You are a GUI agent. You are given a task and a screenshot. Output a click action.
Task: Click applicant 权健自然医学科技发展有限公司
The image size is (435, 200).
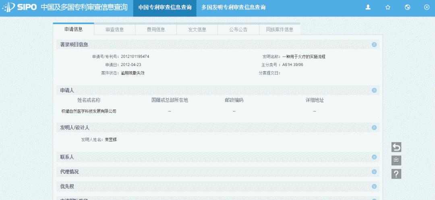tap(89, 111)
